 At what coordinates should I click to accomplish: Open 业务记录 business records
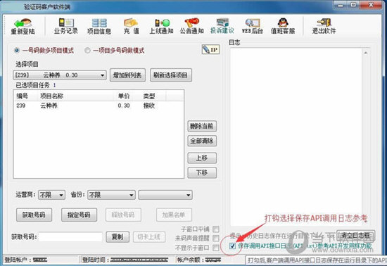[66, 27]
